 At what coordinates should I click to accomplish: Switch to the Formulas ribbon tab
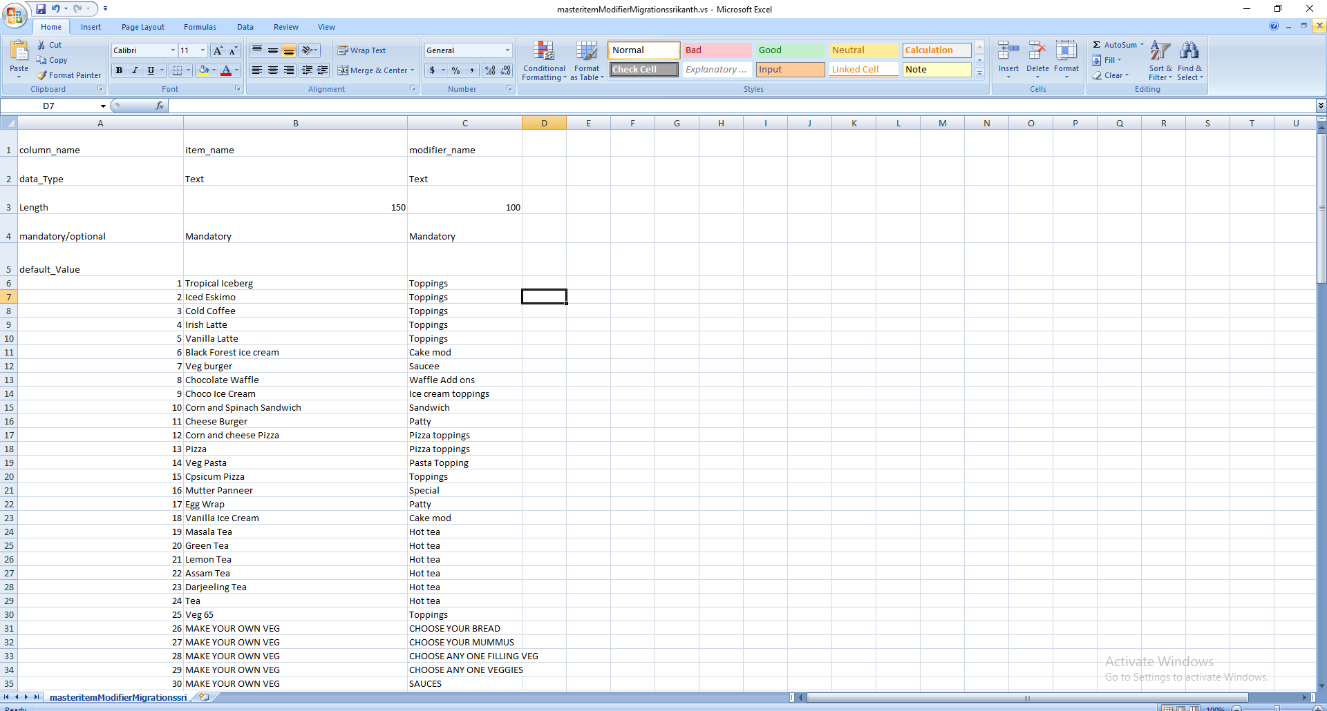coord(200,27)
